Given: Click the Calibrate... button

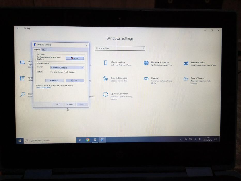Looking at the screenshot, I should click(55, 80).
